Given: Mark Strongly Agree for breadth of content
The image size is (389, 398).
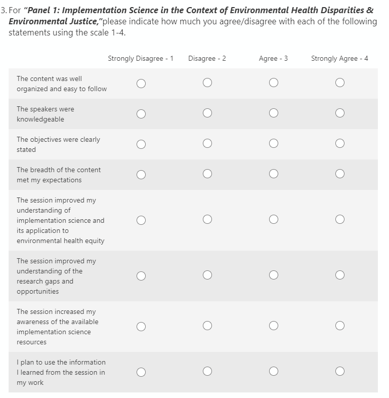Looking at the screenshot, I should 340,174.
